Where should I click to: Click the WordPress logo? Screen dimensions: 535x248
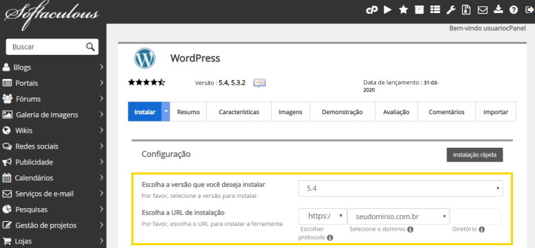point(144,58)
